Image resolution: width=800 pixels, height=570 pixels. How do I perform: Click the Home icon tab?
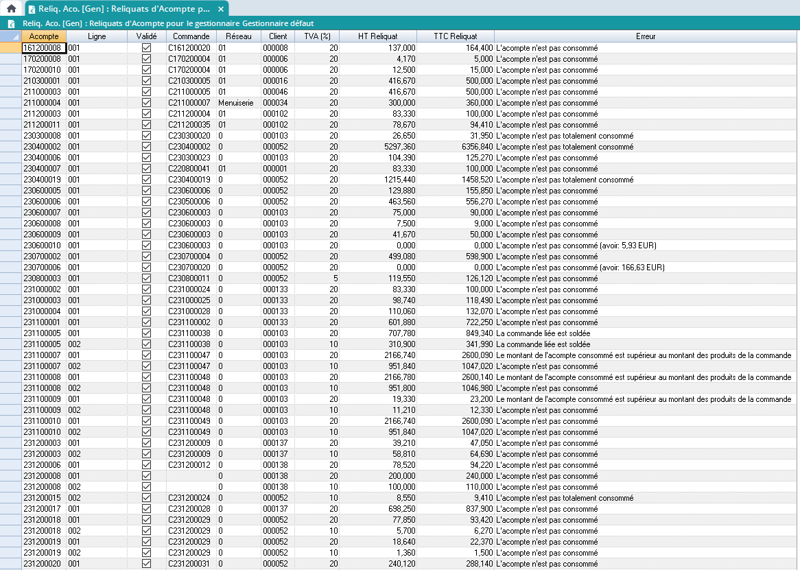pos(11,9)
